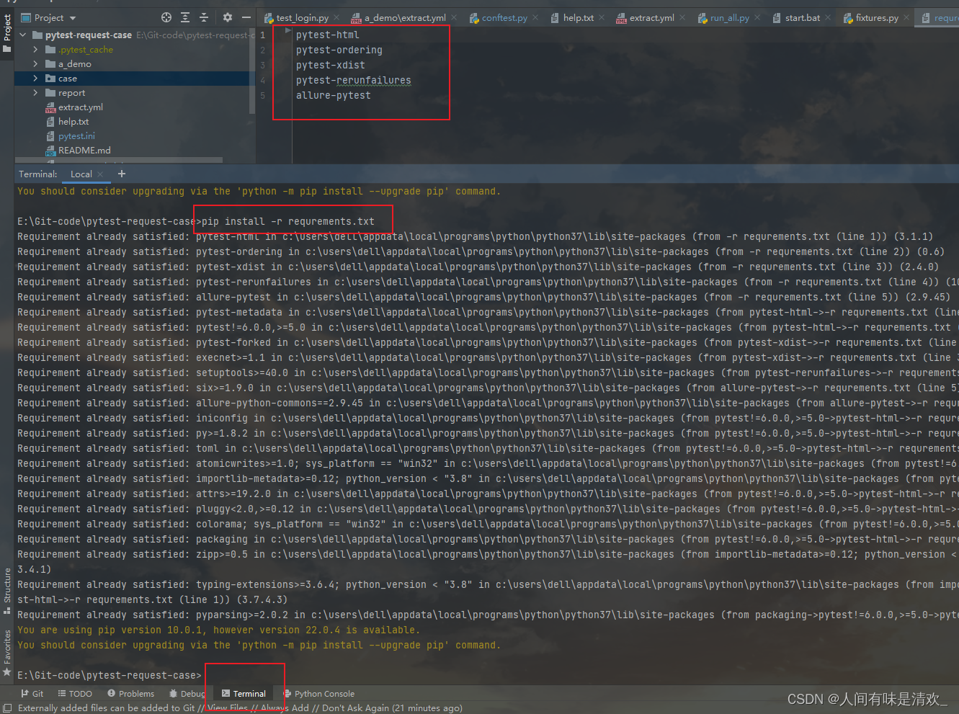Select README.md in the project tree
Viewport: 959px width, 714px height.
[84, 151]
